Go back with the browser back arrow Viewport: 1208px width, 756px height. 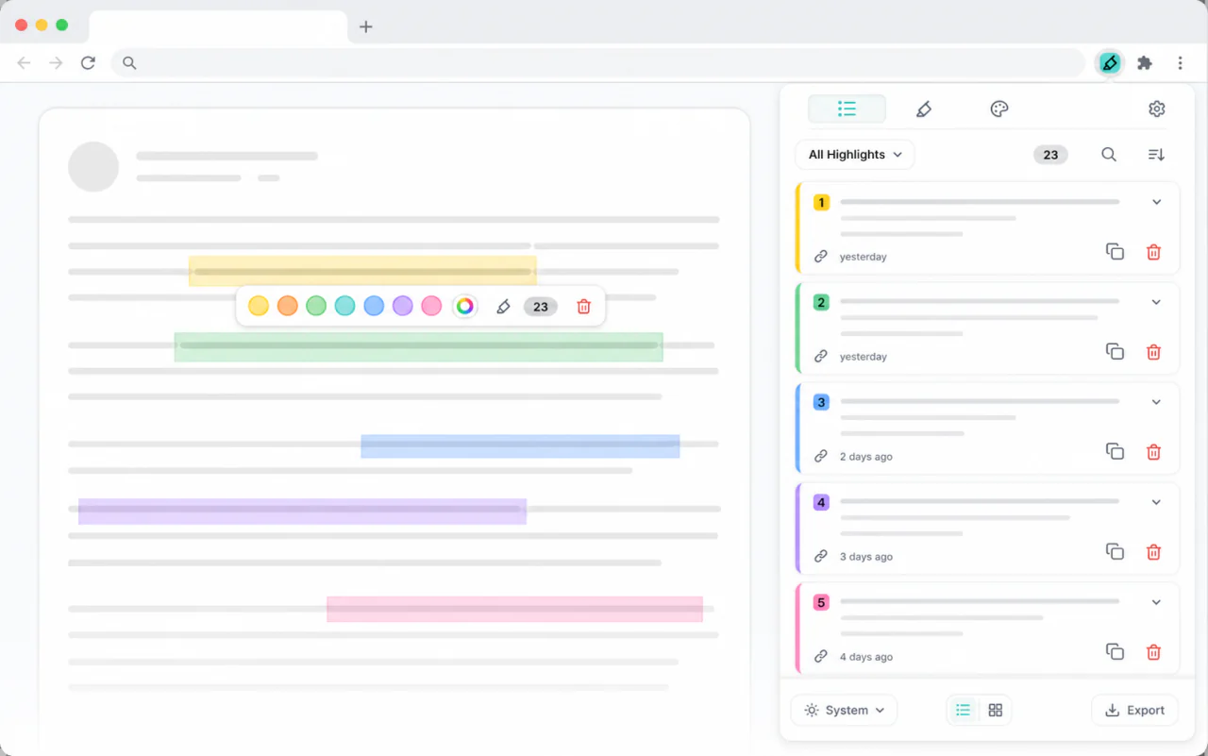pyautogui.click(x=24, y=63)
